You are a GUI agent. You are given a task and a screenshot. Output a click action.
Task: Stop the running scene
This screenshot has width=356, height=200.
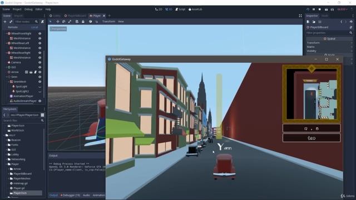pos(320,9)
